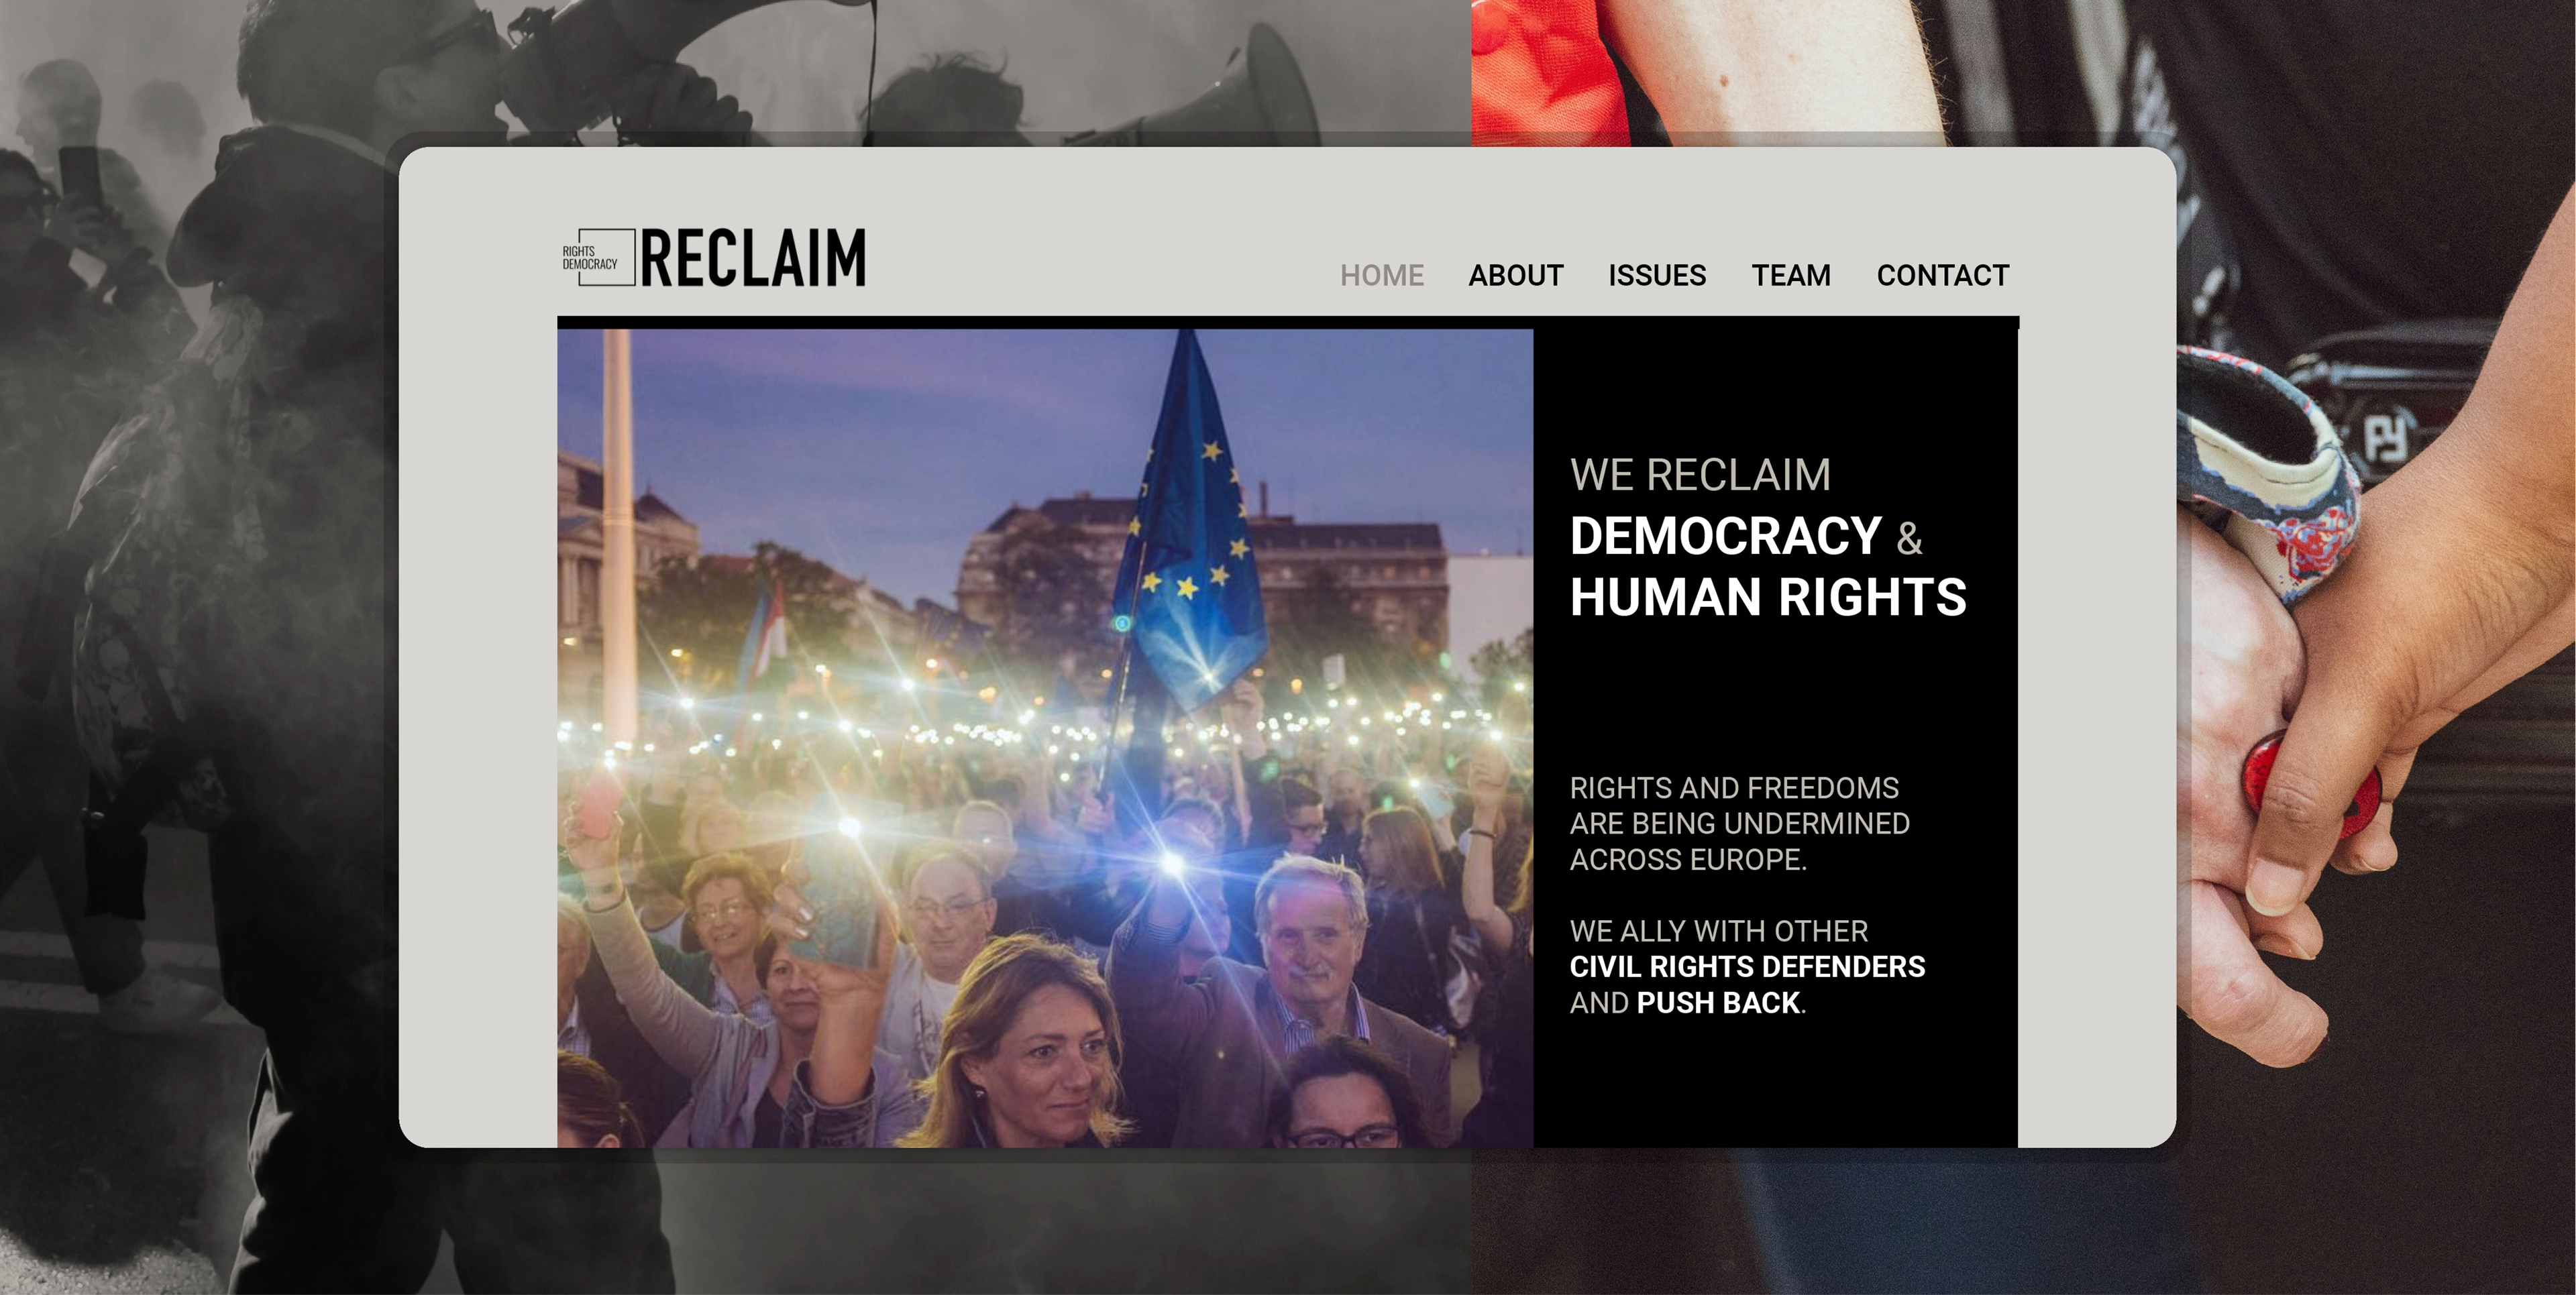
Task: Click the HUMAN RIGHTS headline text
Action: (1767, 597)
